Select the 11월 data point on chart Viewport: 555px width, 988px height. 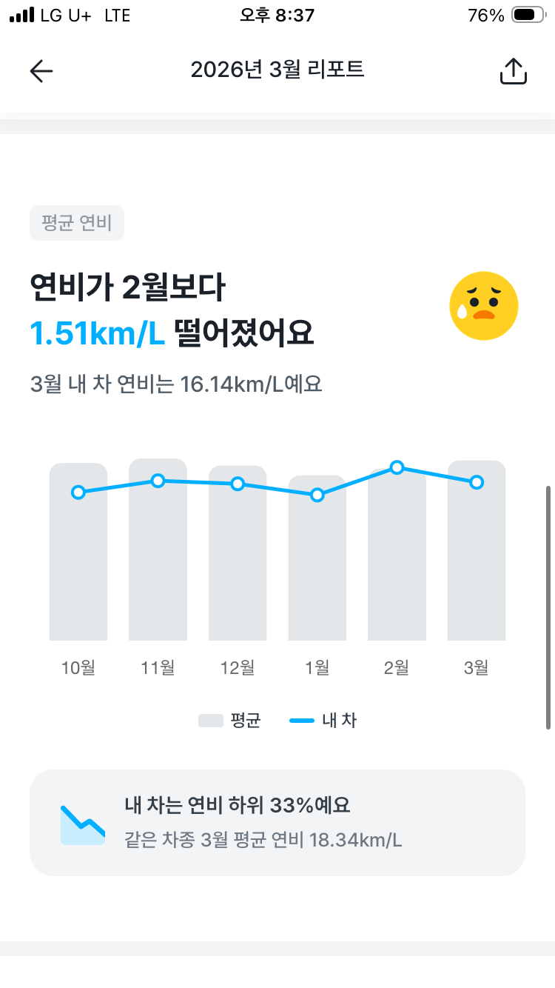pos(158,481)
